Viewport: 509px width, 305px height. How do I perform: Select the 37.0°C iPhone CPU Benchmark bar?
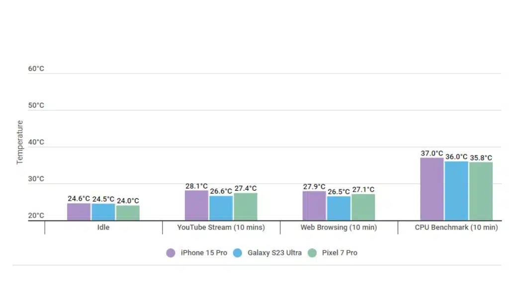[x=432, y=189]
